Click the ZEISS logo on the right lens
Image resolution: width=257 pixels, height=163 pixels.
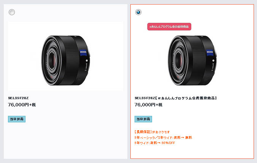209,52
